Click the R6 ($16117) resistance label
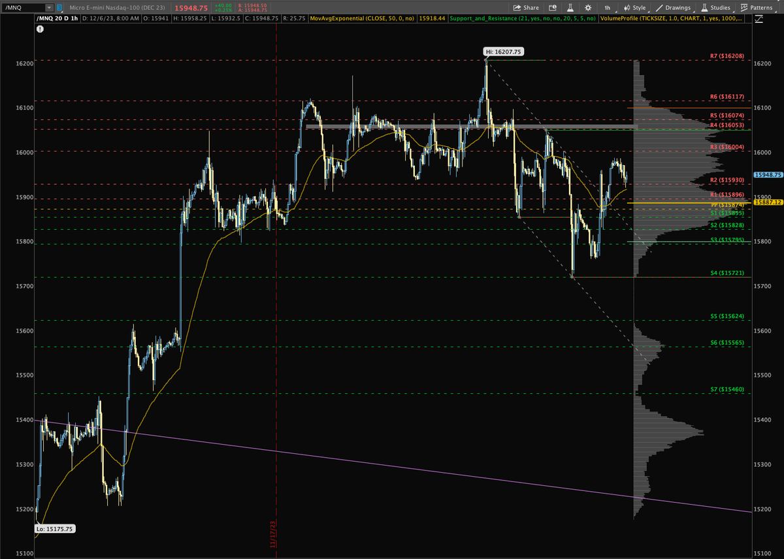784x559 pixels. pyautogui.click(x=727, y=97)
